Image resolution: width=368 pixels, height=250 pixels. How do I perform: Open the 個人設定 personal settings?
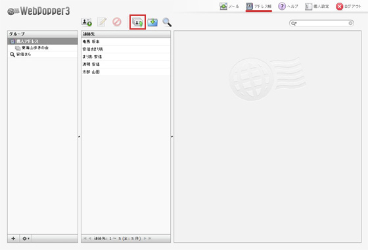(x=317, y=7)
